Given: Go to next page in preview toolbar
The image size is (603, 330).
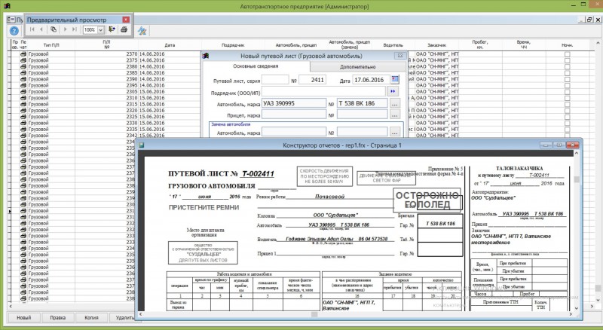Looking at the screenshot, I should click(65, 29).
